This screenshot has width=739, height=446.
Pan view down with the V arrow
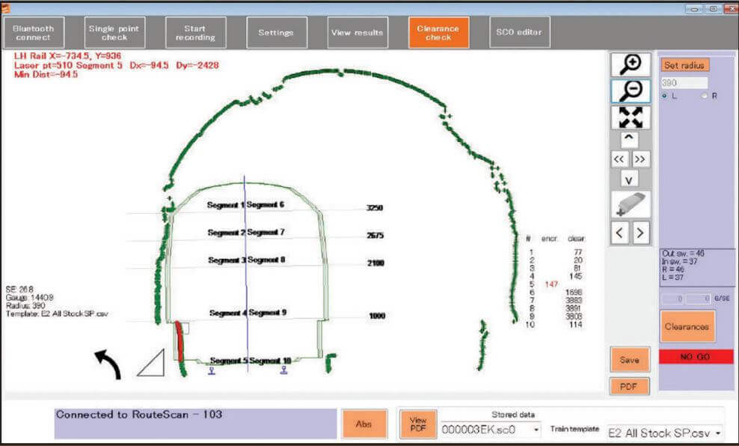pos(630,180)
